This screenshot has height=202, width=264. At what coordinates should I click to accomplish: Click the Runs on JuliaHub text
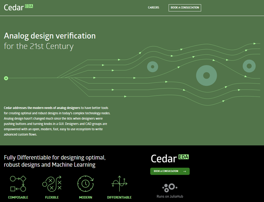(170, 196)
